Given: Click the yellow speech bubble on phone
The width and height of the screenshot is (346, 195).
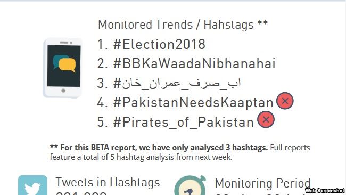Looking at the screenshot, I should (68, 65).
